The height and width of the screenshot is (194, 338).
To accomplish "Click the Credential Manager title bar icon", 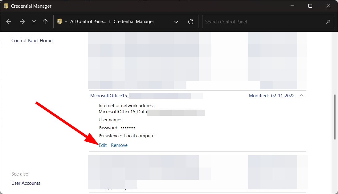I will point(6,6).
